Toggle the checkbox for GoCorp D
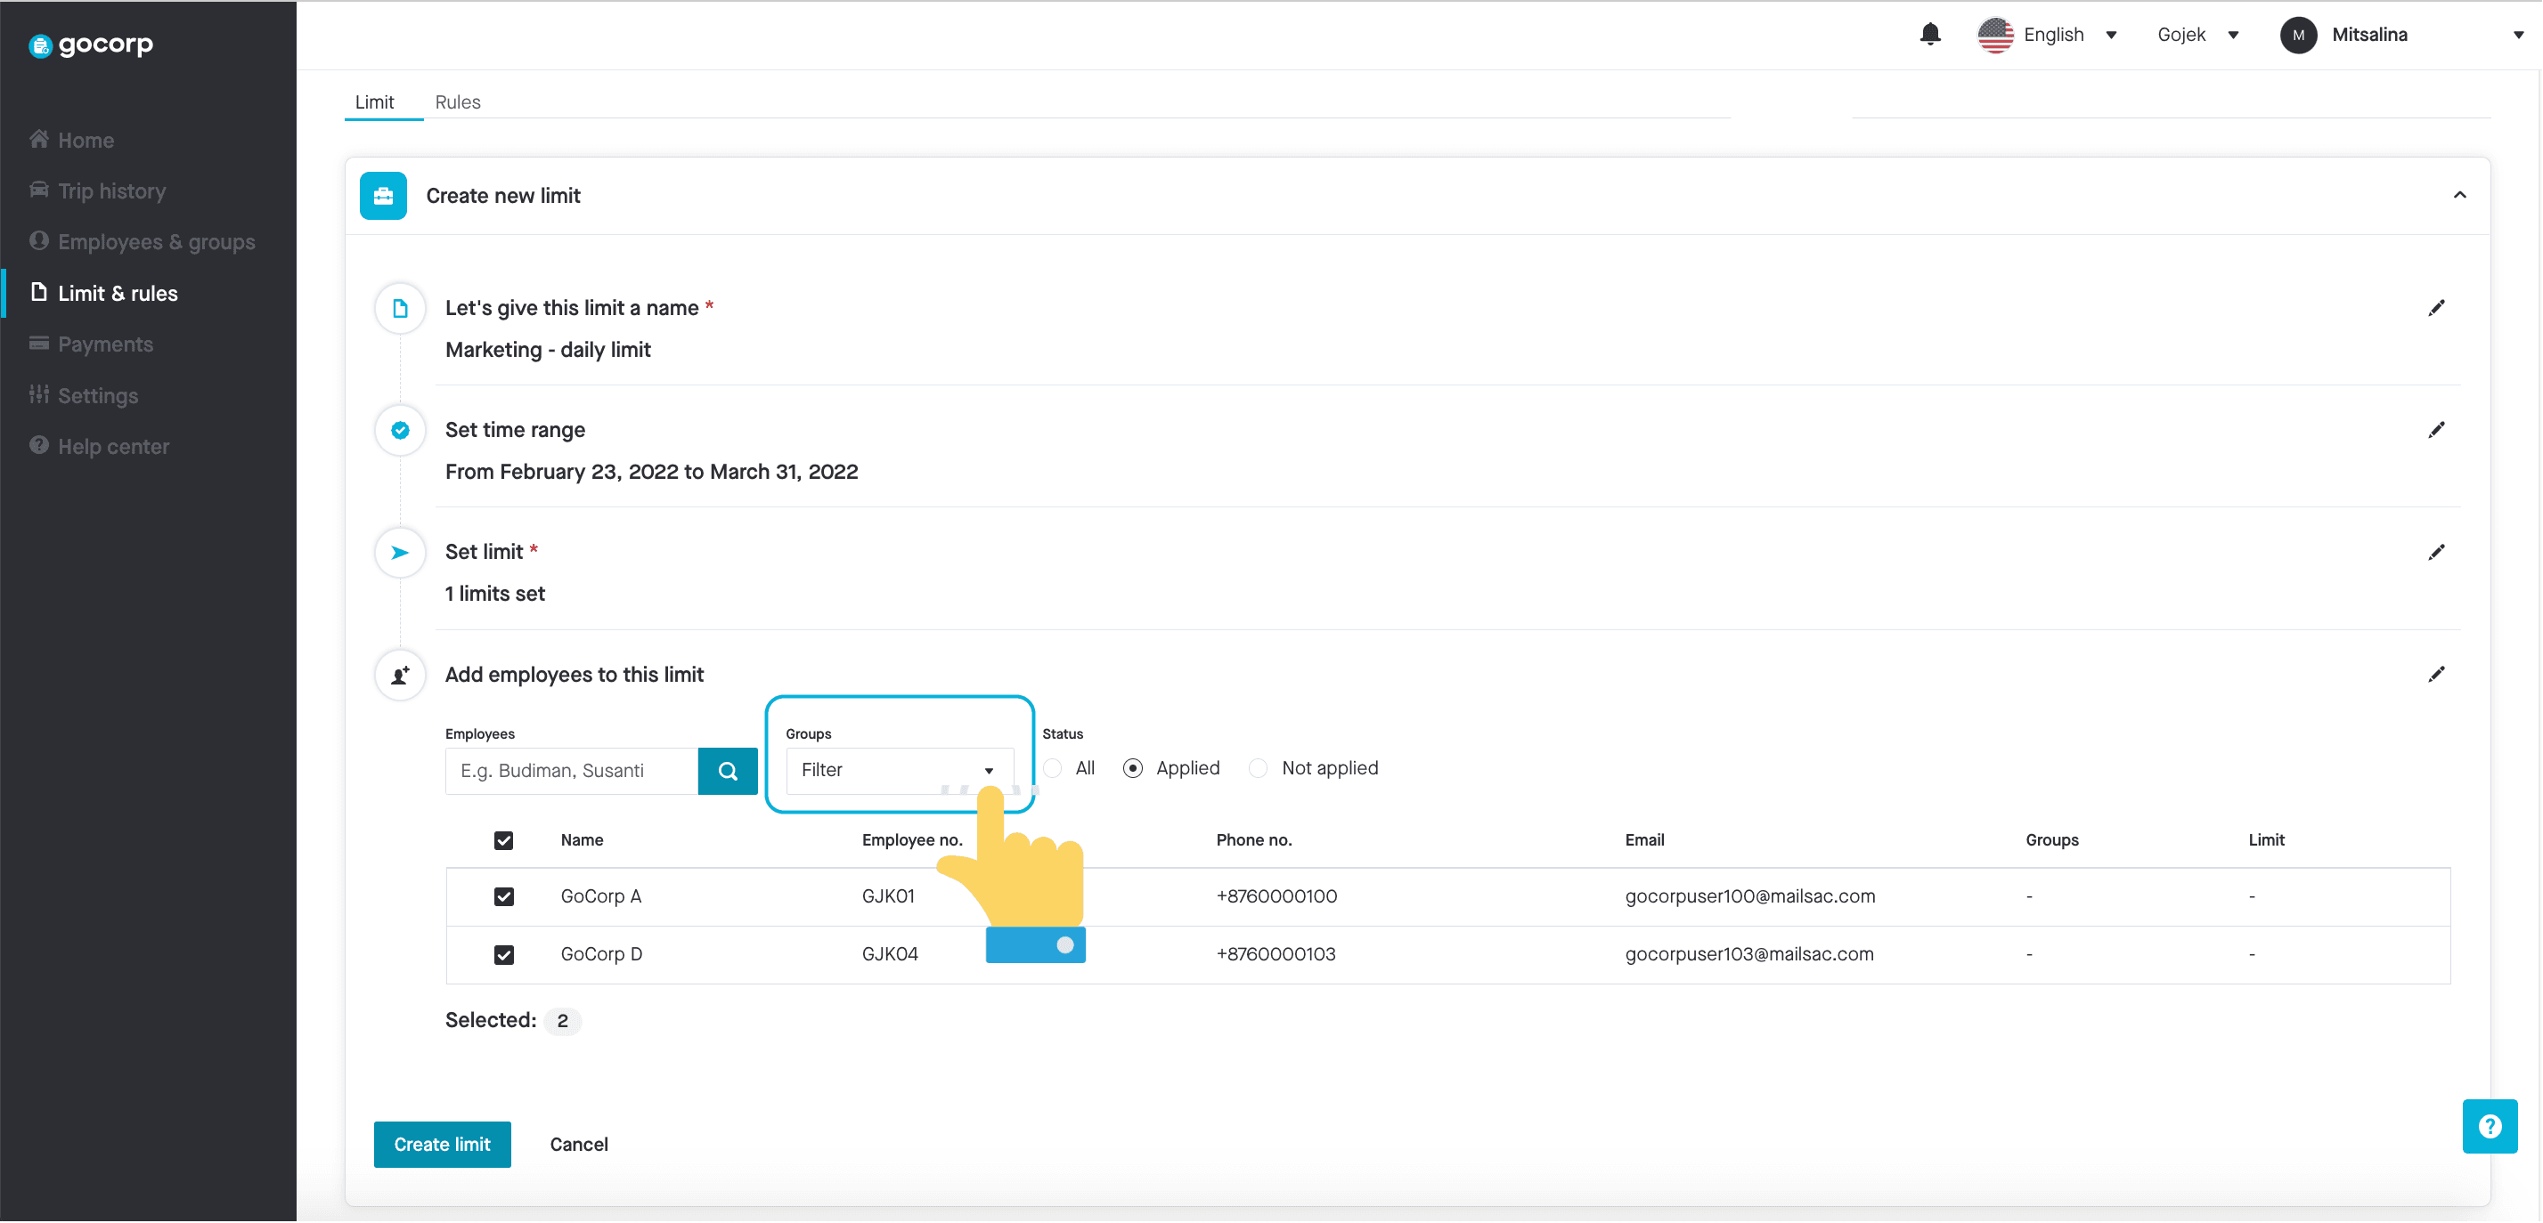2543x1223 pixels. (504, 952)
